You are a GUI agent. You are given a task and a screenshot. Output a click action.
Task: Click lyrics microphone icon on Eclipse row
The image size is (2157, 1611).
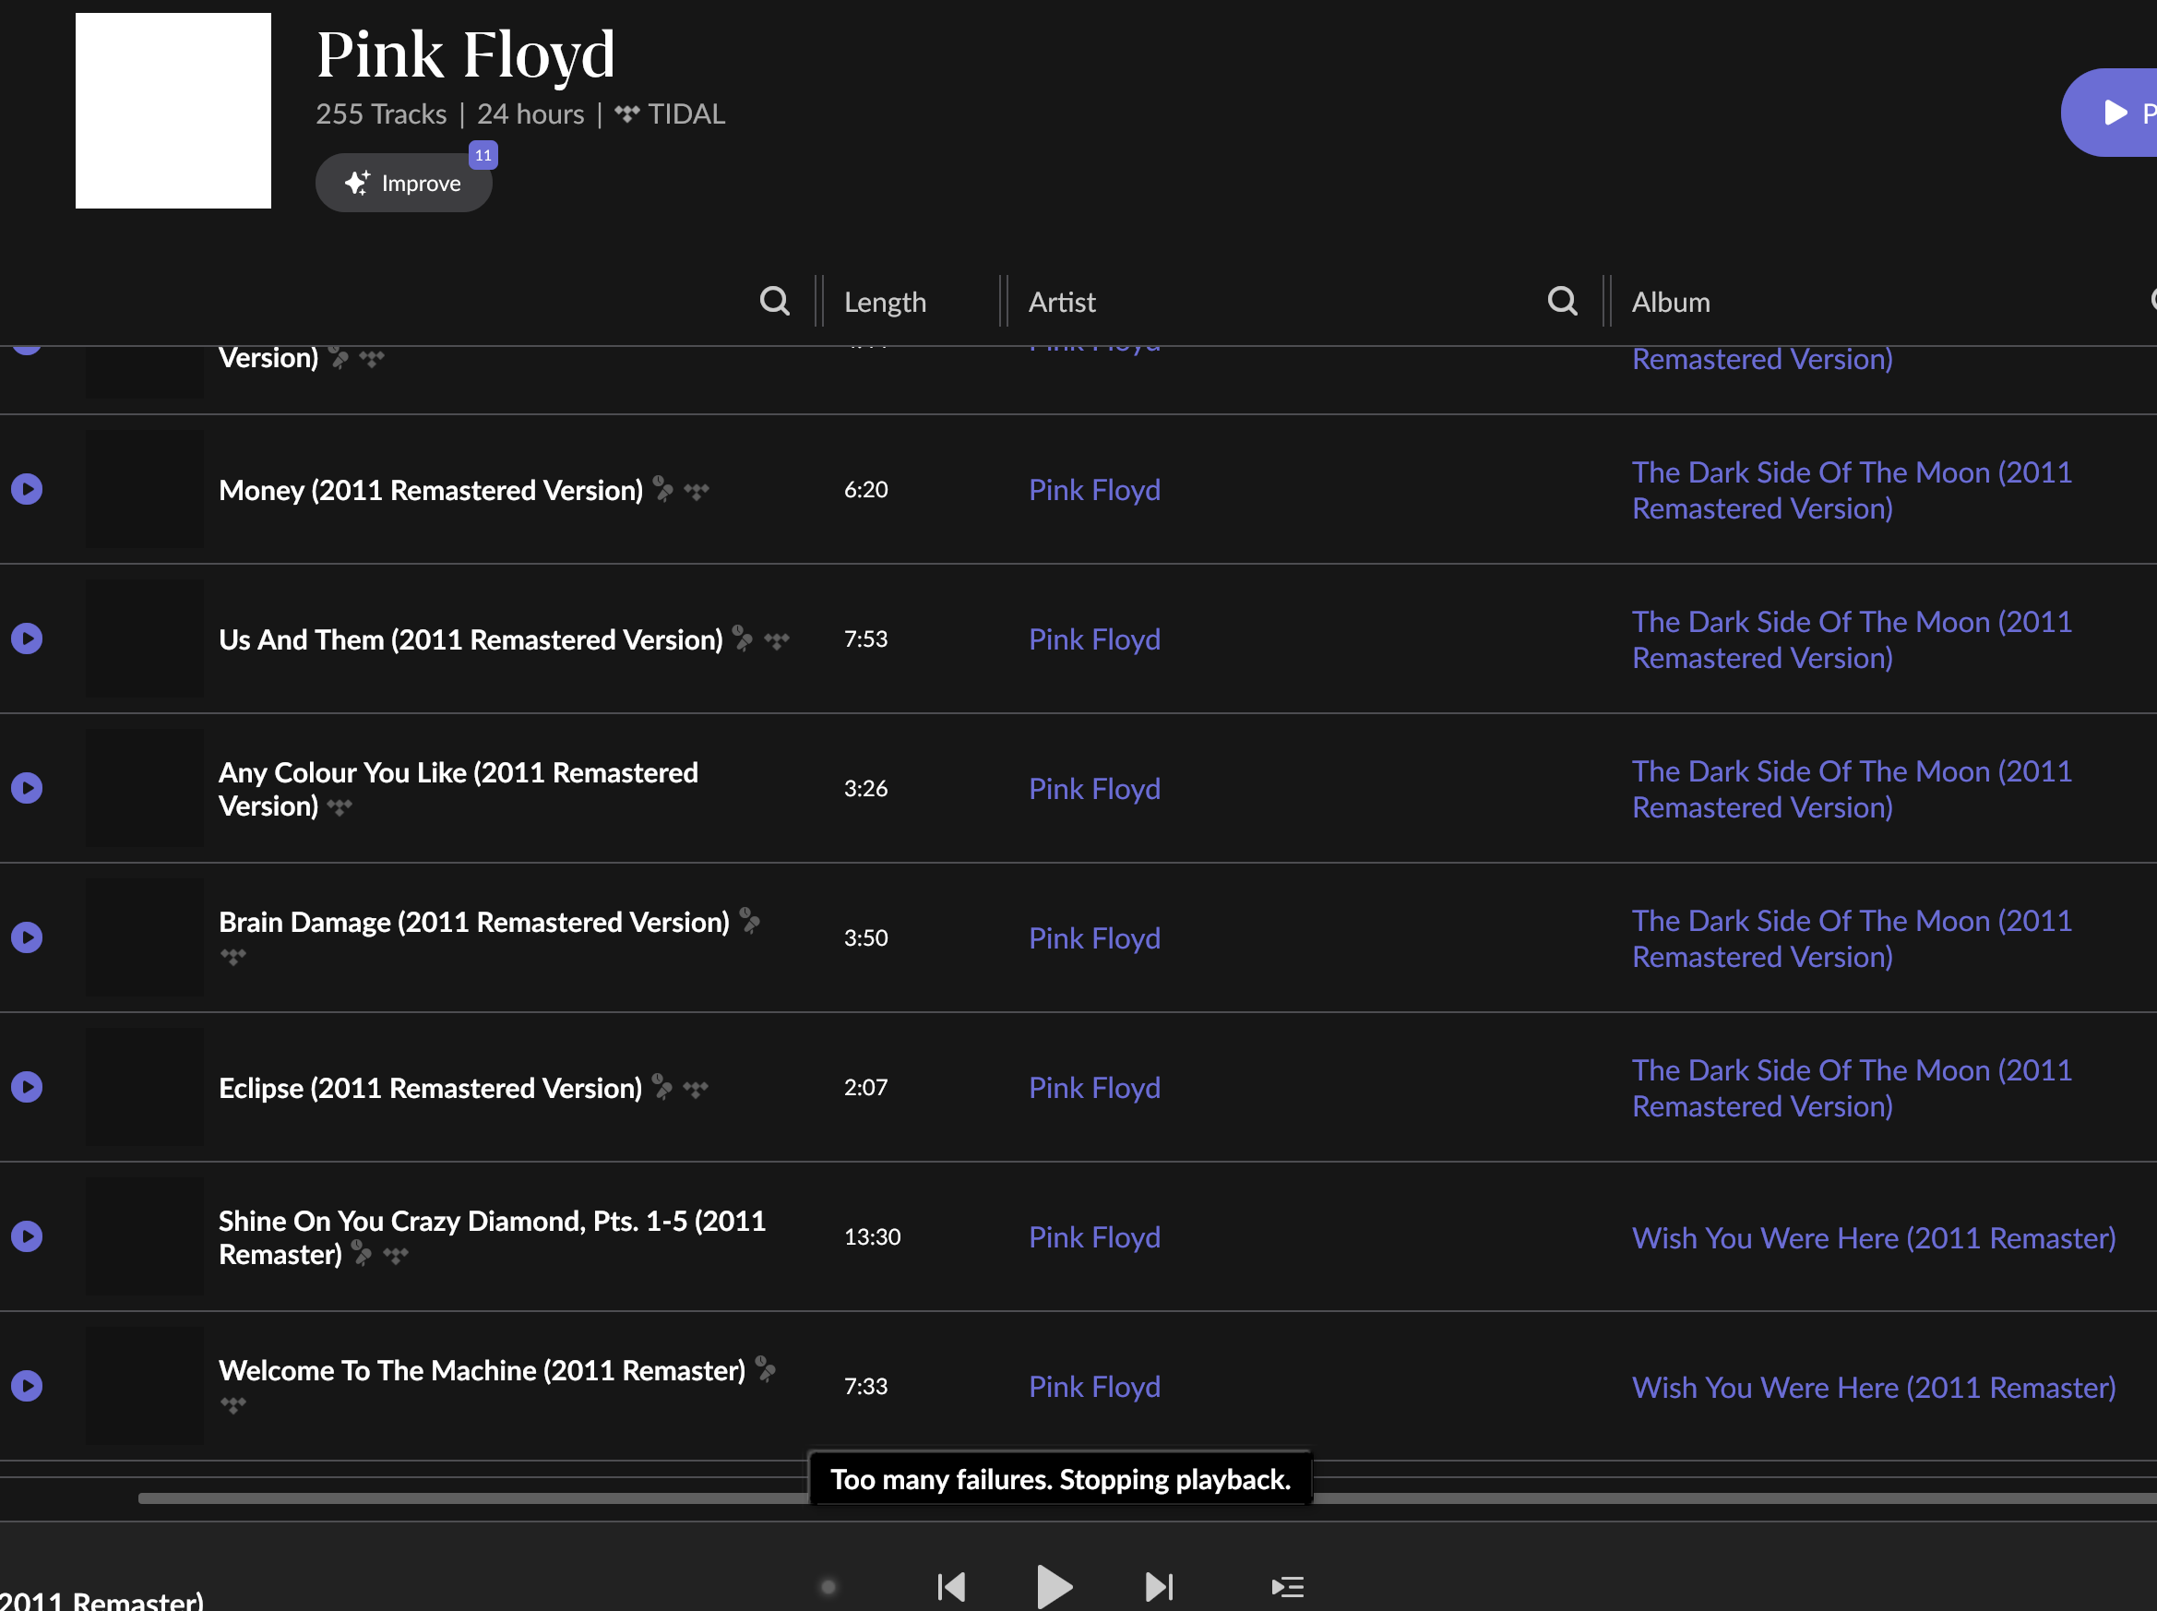(662, 1086)
